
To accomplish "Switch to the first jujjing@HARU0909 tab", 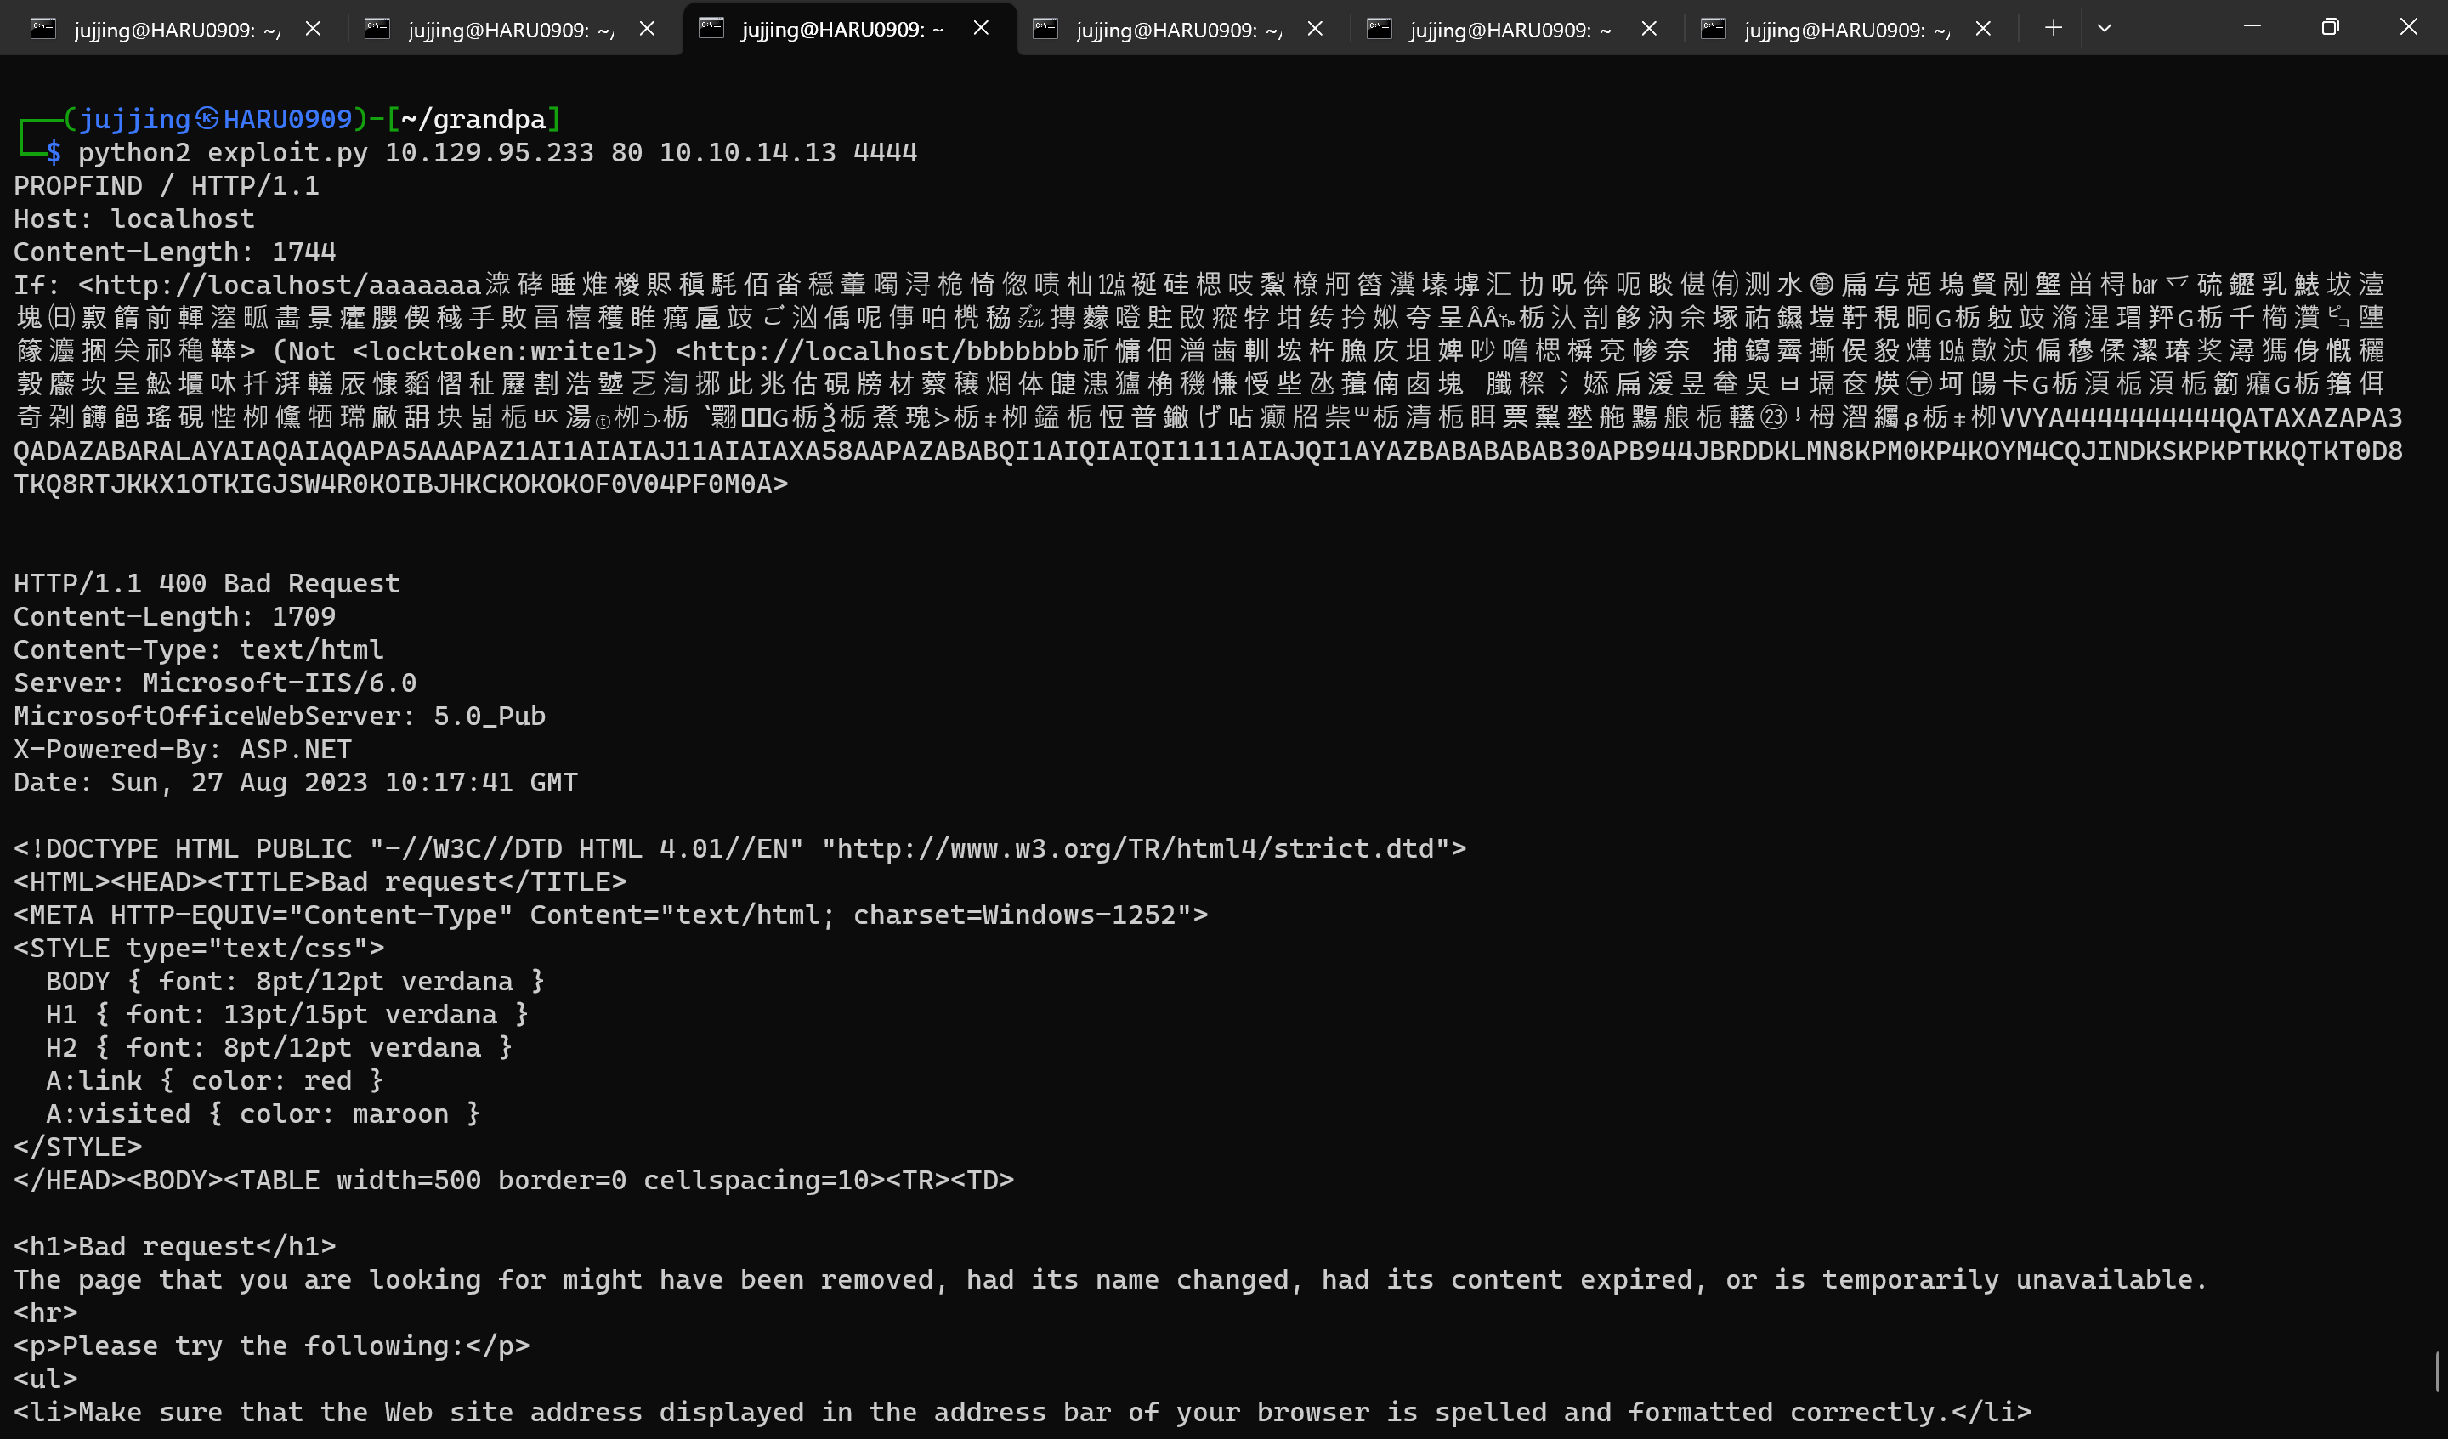I will coord(177,30).
